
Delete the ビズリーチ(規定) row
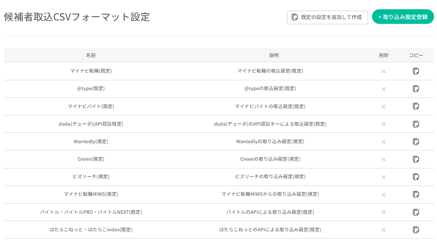click(384, 177)
